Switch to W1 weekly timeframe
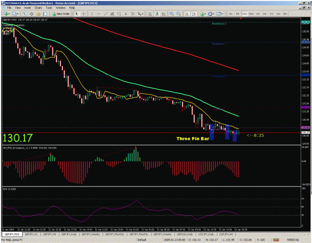This screenshot has width=312, height=243. tap(279, 14)
